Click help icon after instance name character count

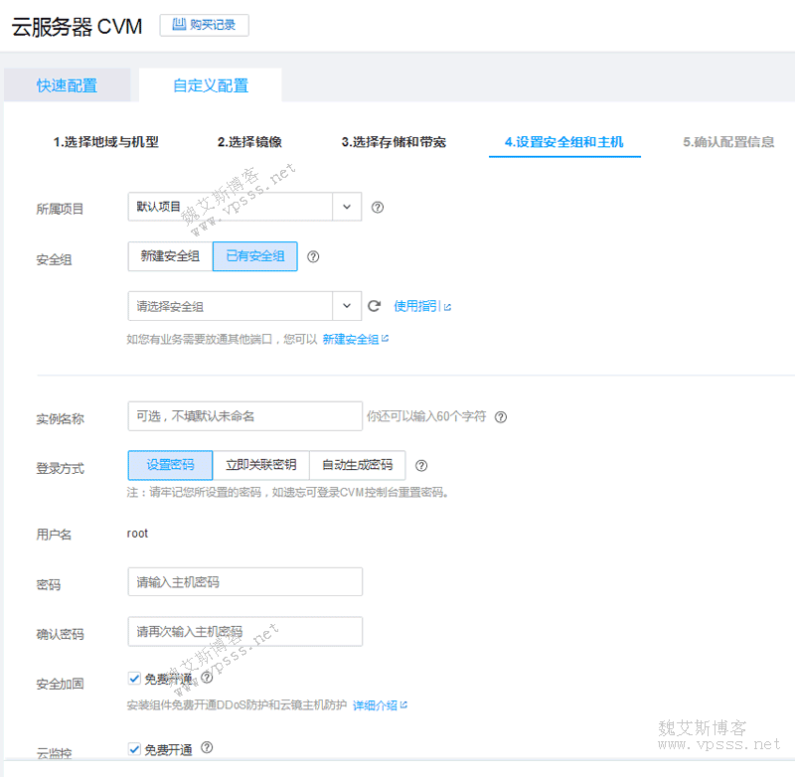(501, 417)
